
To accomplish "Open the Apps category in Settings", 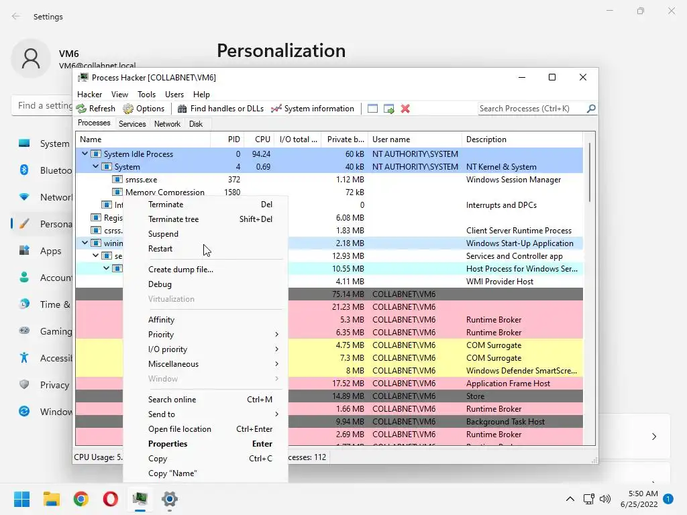I will tap(42, 251).
